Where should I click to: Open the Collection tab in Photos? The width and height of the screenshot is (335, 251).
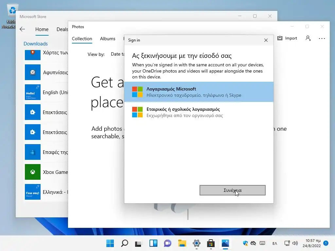[x=82, y=39]
